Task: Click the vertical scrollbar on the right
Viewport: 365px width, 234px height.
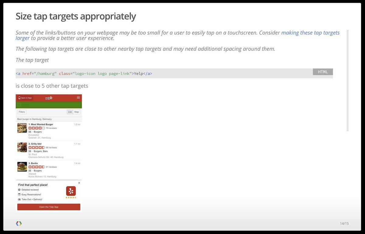Action: (x=348, y=80)
